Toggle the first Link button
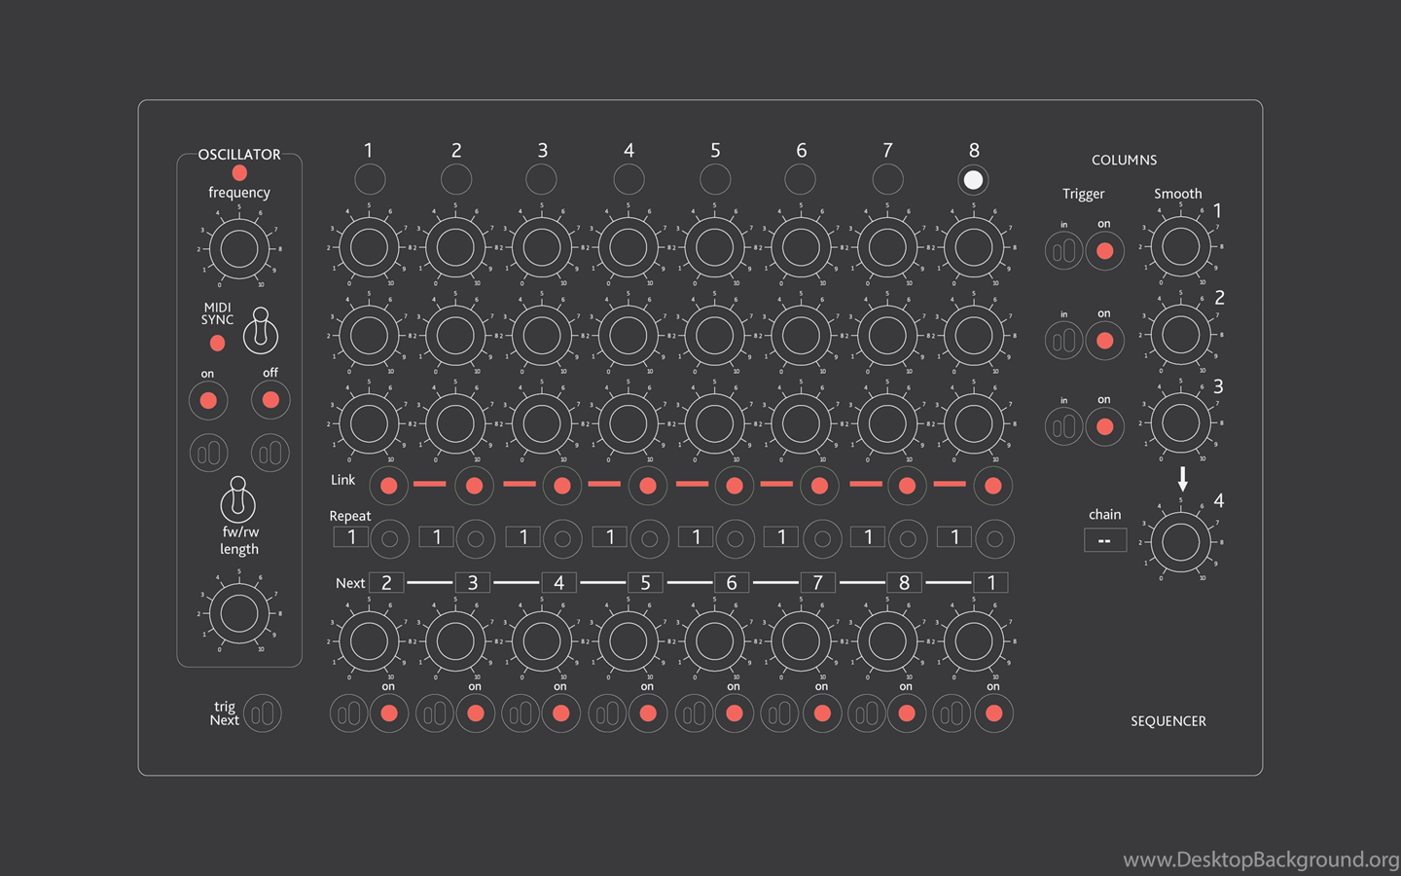1401x876 pixels. 389,486
